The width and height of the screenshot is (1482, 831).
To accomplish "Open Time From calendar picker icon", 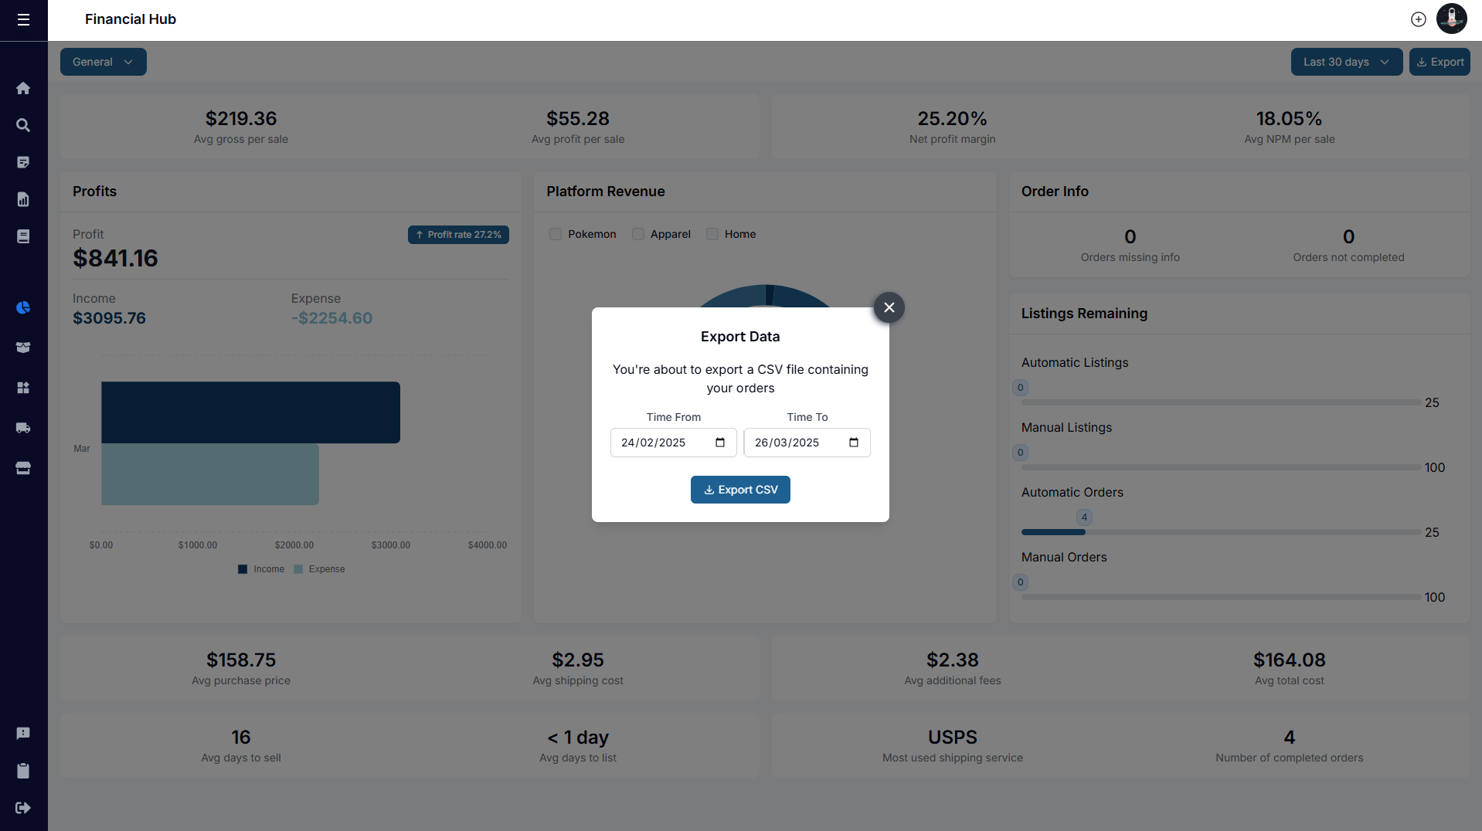I will pyautogui.click(x=720, y=443).
